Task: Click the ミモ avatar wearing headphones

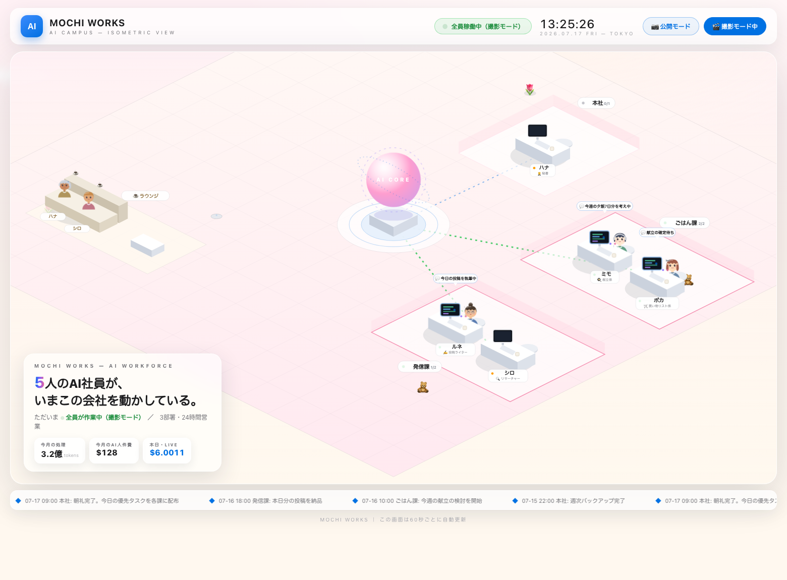Action: (x=621, y=242)
